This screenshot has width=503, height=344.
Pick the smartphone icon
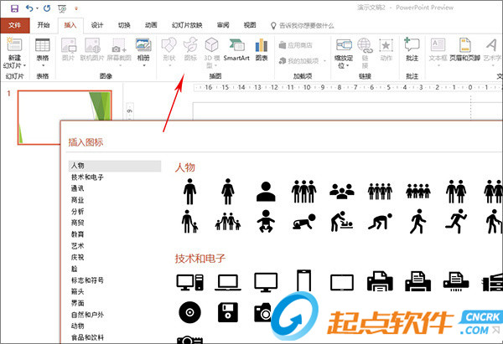click(x=303, y=281)
